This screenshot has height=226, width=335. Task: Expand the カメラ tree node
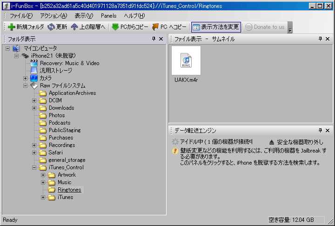click(x=26, y=78)
